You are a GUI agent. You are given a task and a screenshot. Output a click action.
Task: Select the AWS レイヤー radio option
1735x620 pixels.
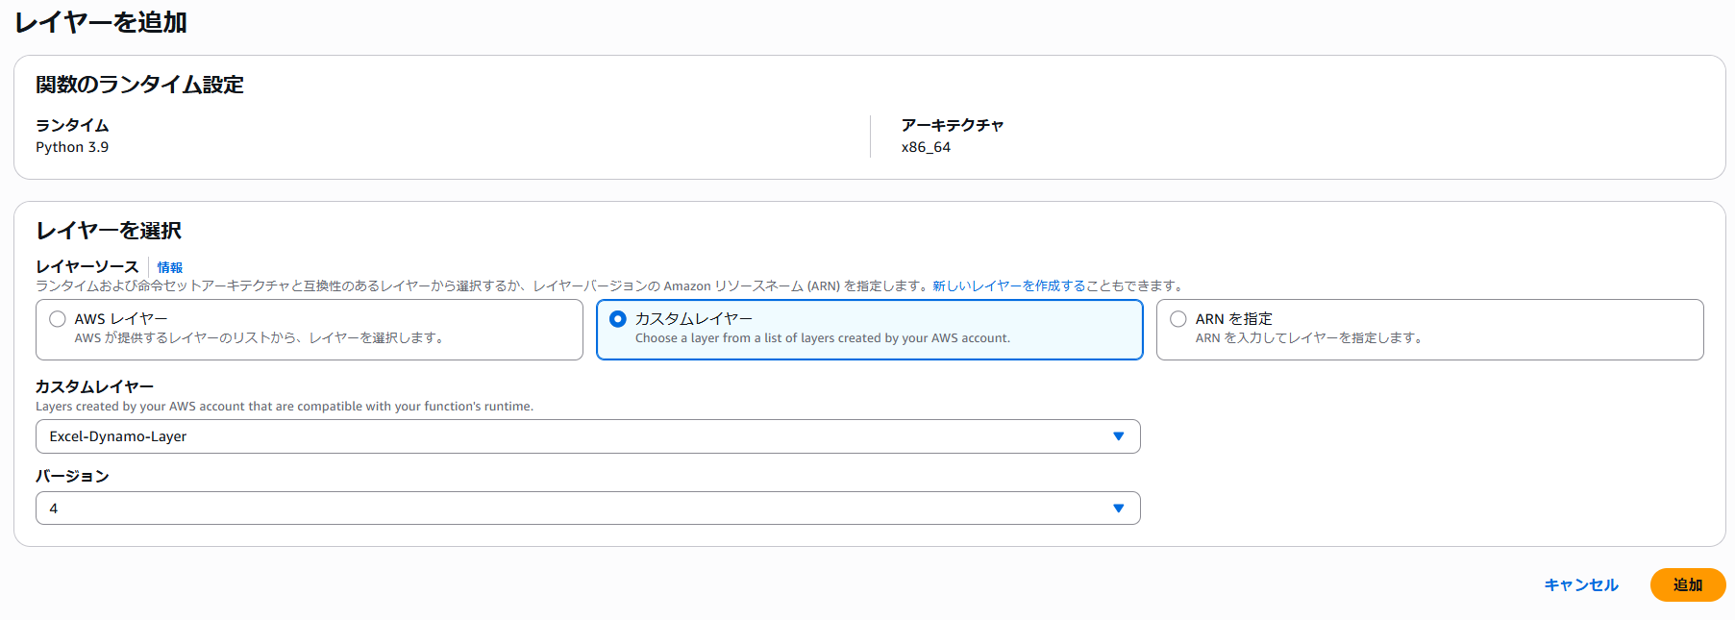coord(58,319)
